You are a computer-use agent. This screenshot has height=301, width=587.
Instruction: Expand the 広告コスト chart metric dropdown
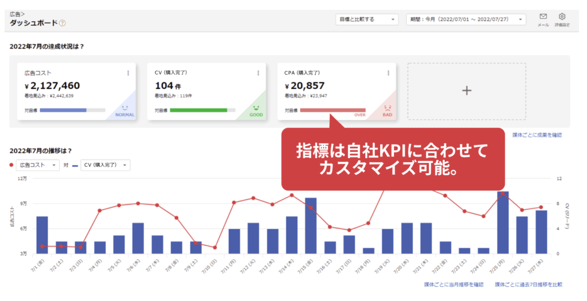[x=37, y=165]
